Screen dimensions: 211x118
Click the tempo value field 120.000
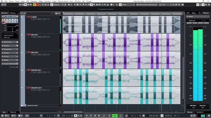click(x=167, y=116)
